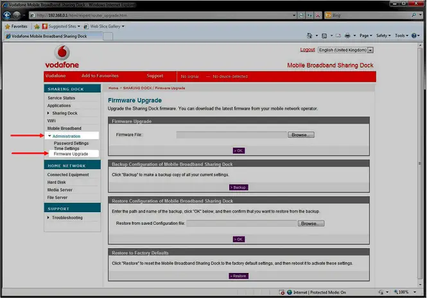Click the Restore factory defaults button
Screen dimensions: 427x298
[x=239, y=276]
